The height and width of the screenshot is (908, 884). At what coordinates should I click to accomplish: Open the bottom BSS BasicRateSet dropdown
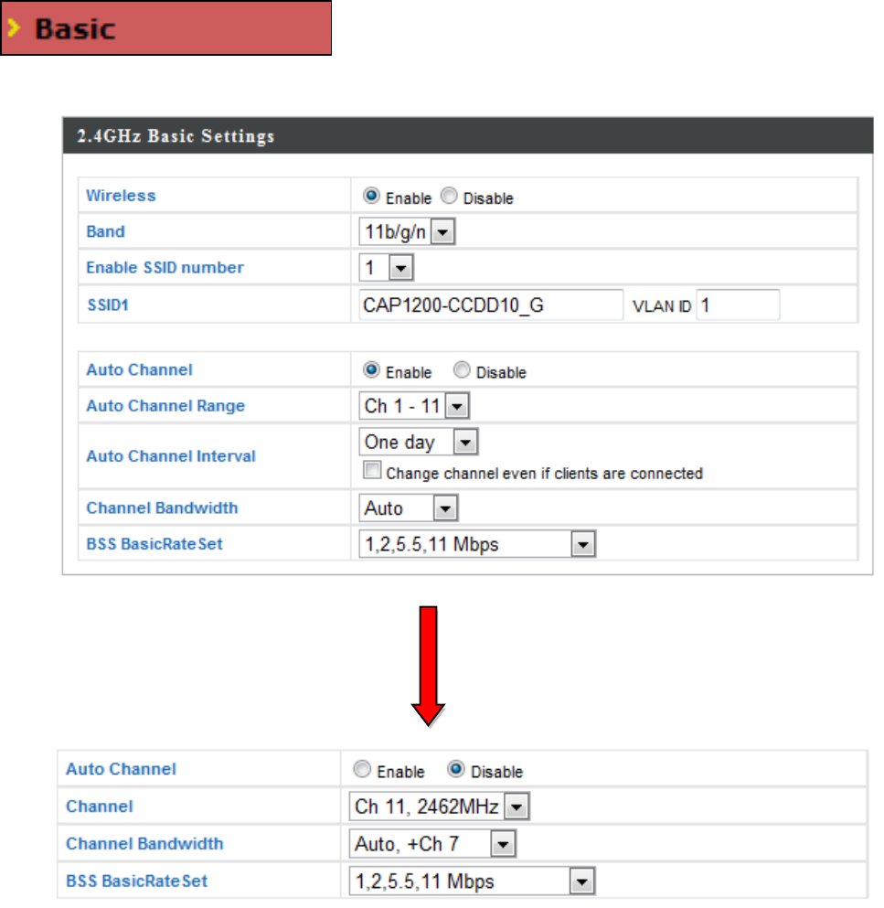(x=472, y=881)
